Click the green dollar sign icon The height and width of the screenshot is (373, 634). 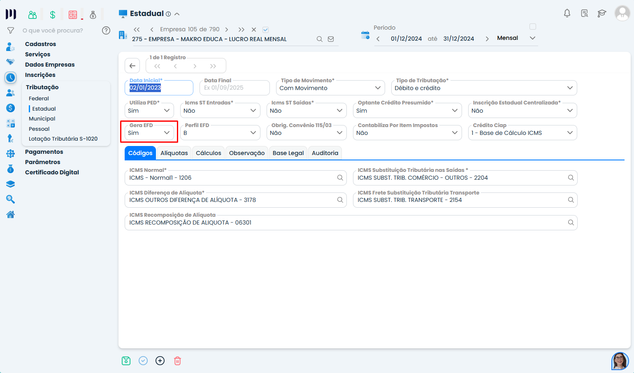pyautogui.click(x=53, y=15)
